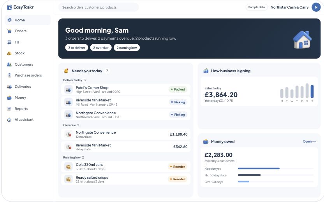Open the Reports label in sidebar

coord(21,109)
